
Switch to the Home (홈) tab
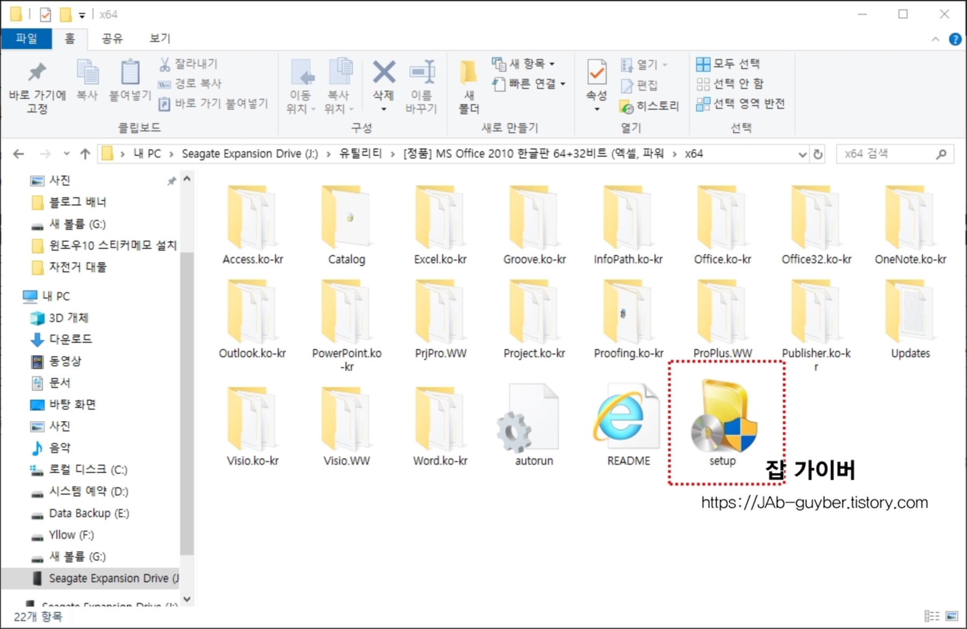point(70,38)
